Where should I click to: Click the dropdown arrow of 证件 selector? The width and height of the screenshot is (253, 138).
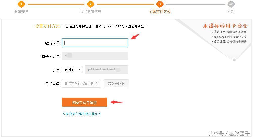click(80, 70)
